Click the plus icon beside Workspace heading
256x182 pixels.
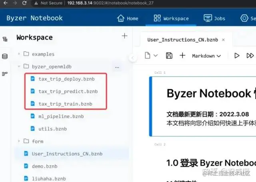(x=124, y=36)
